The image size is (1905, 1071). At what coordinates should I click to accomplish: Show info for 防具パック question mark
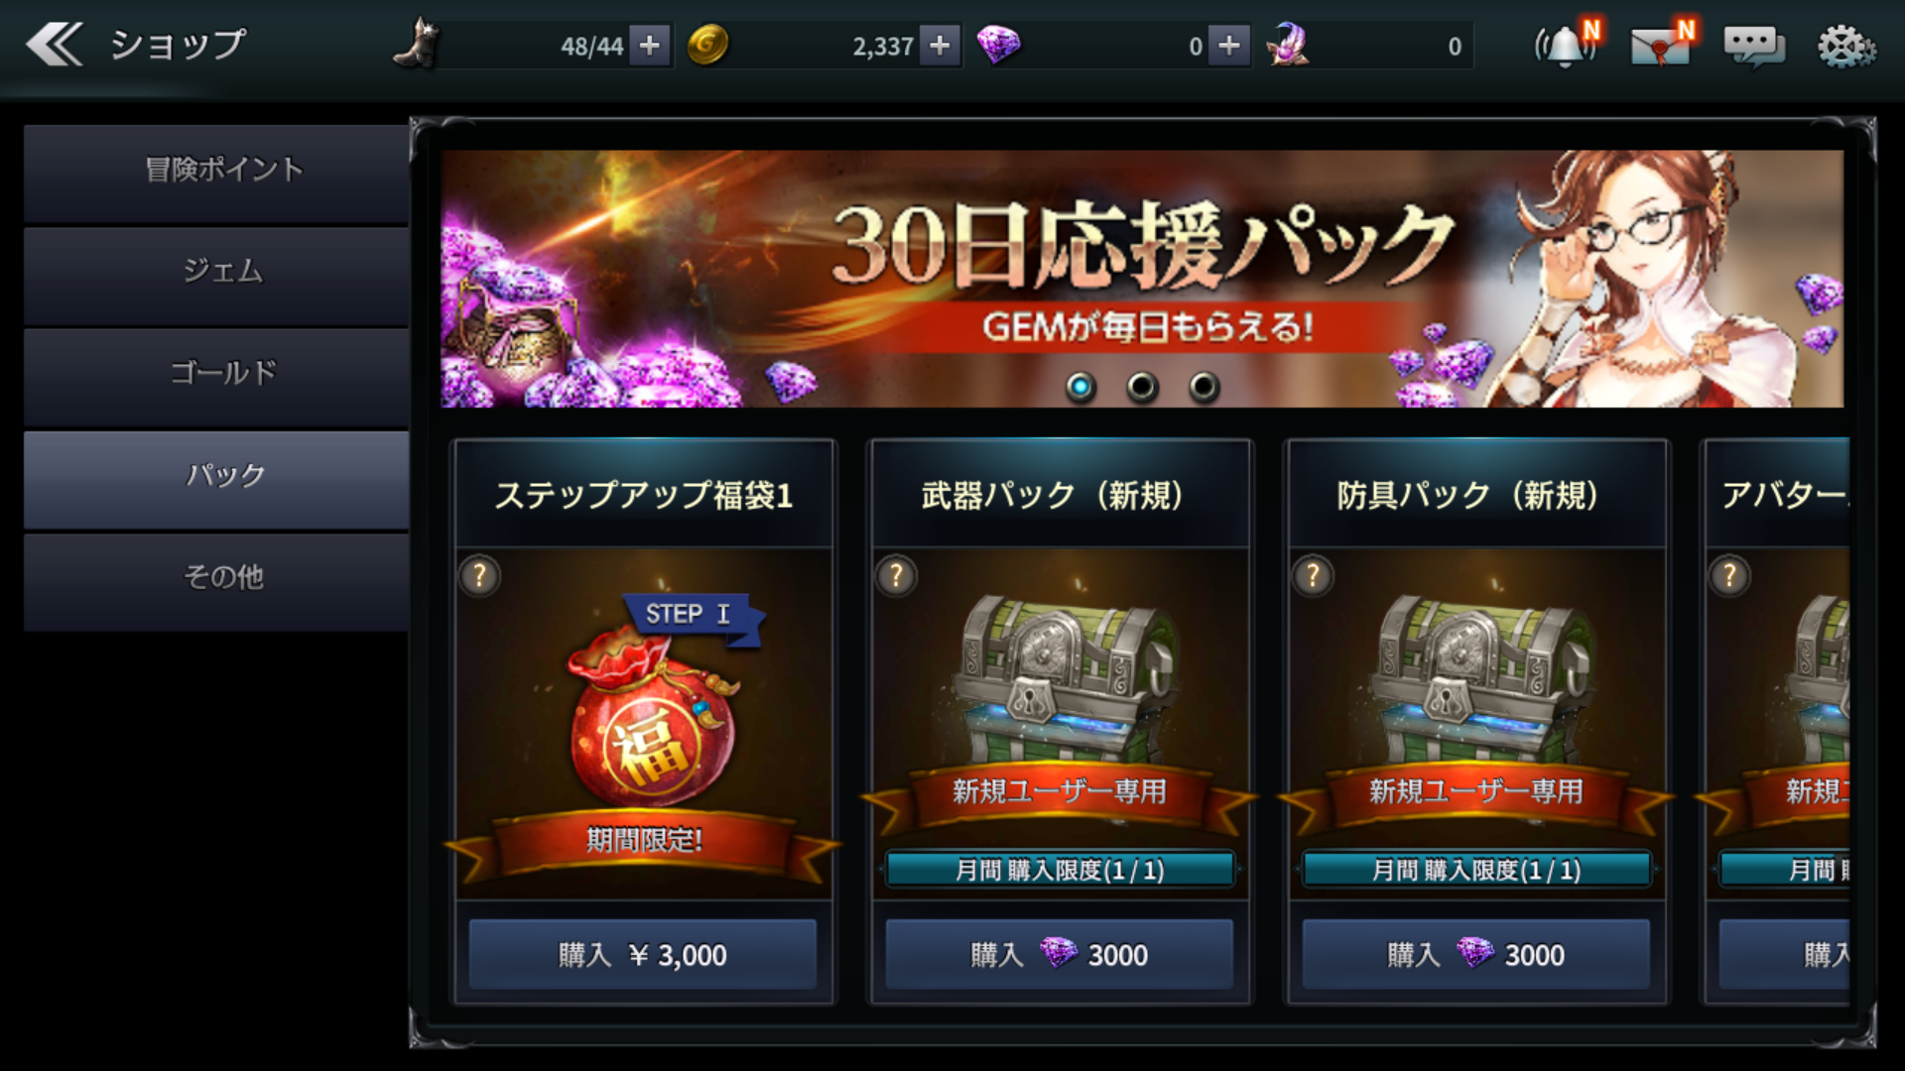click(x=1314, y=575)
